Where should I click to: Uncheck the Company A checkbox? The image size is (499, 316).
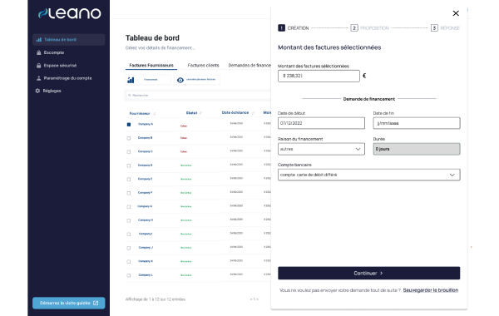click(129, 125)
